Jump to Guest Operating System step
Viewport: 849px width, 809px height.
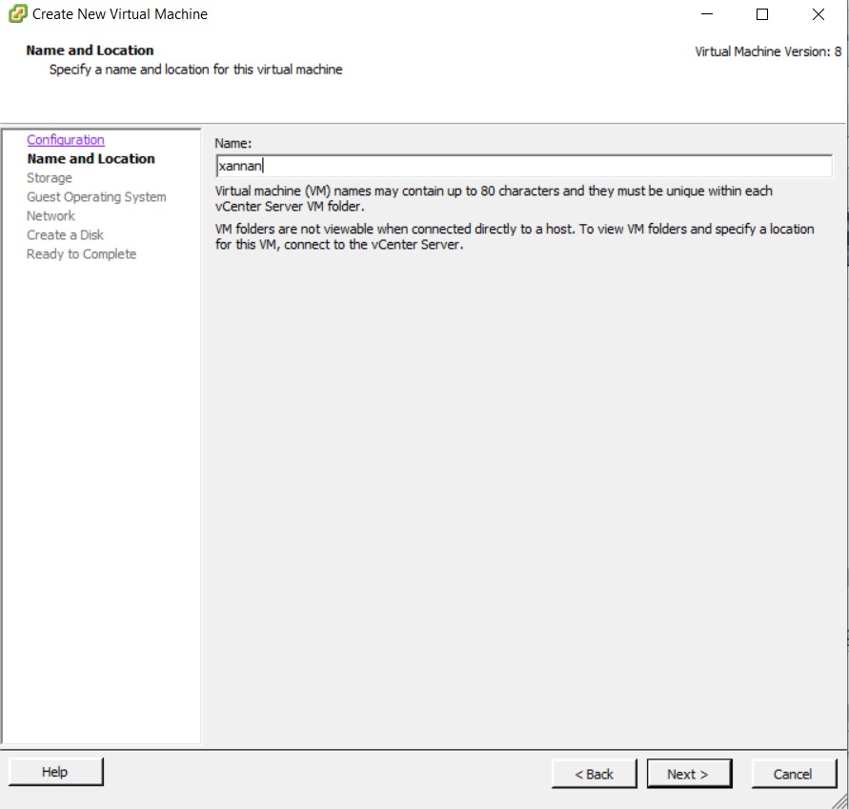point(96,197)
